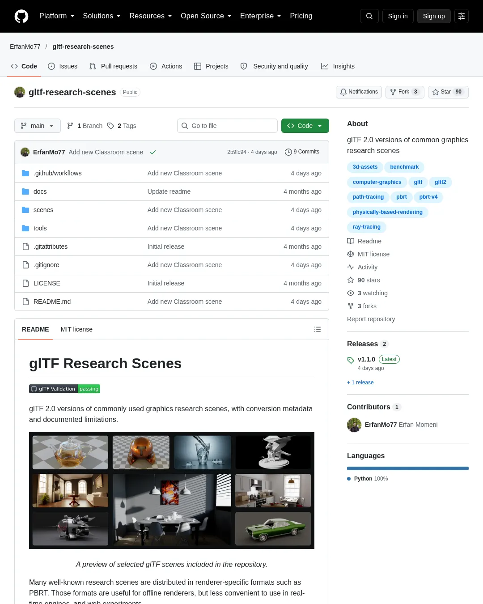Viewport: 483px width, 604px height.
Task: Click the Notifications button
Action: click(359, 92)
